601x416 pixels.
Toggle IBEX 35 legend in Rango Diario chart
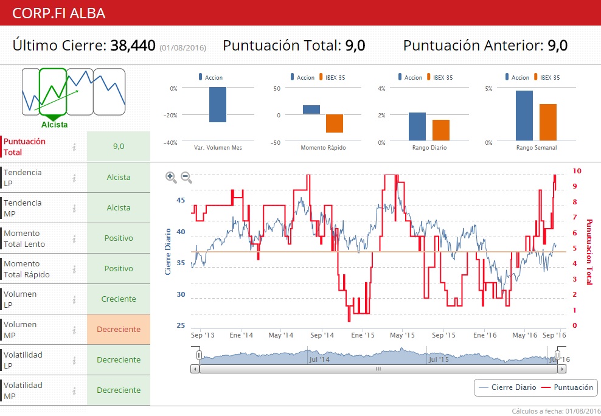(x=439, y=77)
